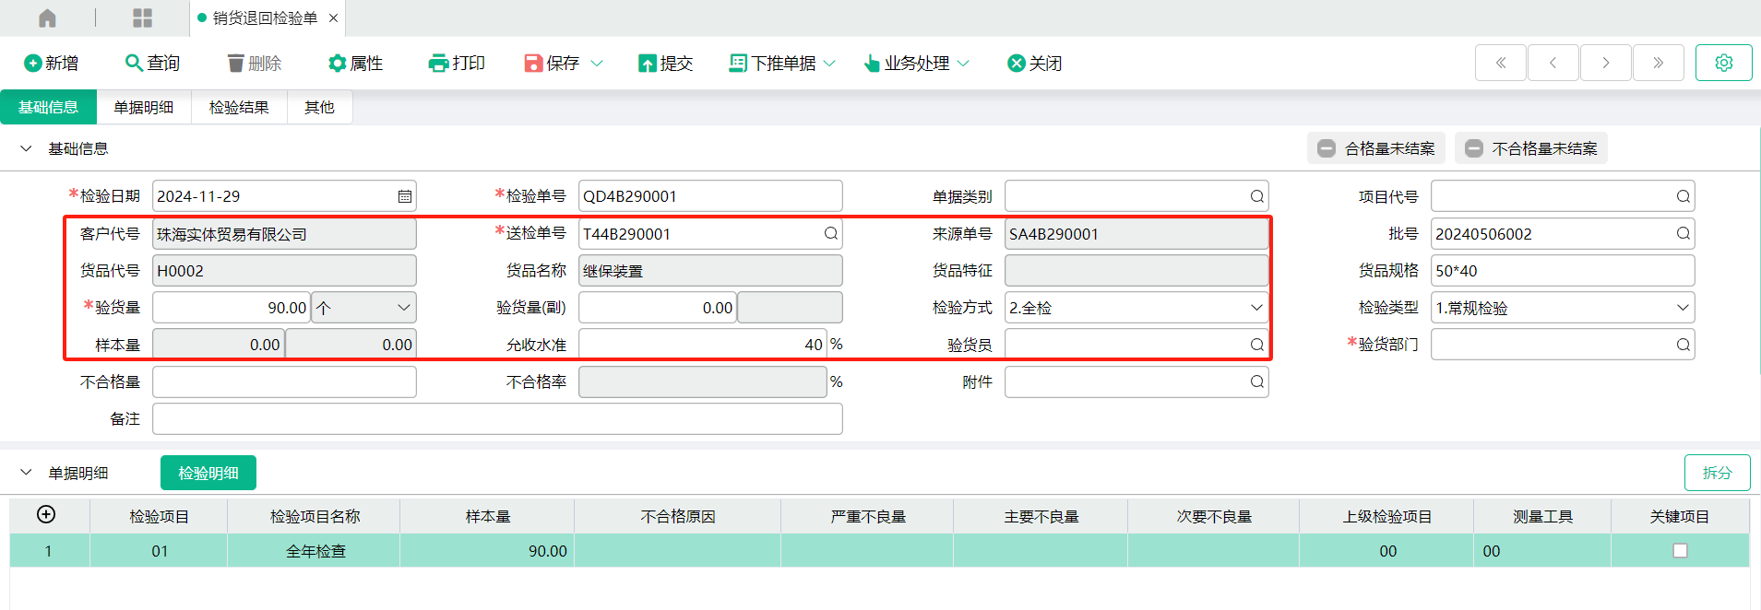
Task: Switch to 基础信息 tab
Action: pos(48,107)
